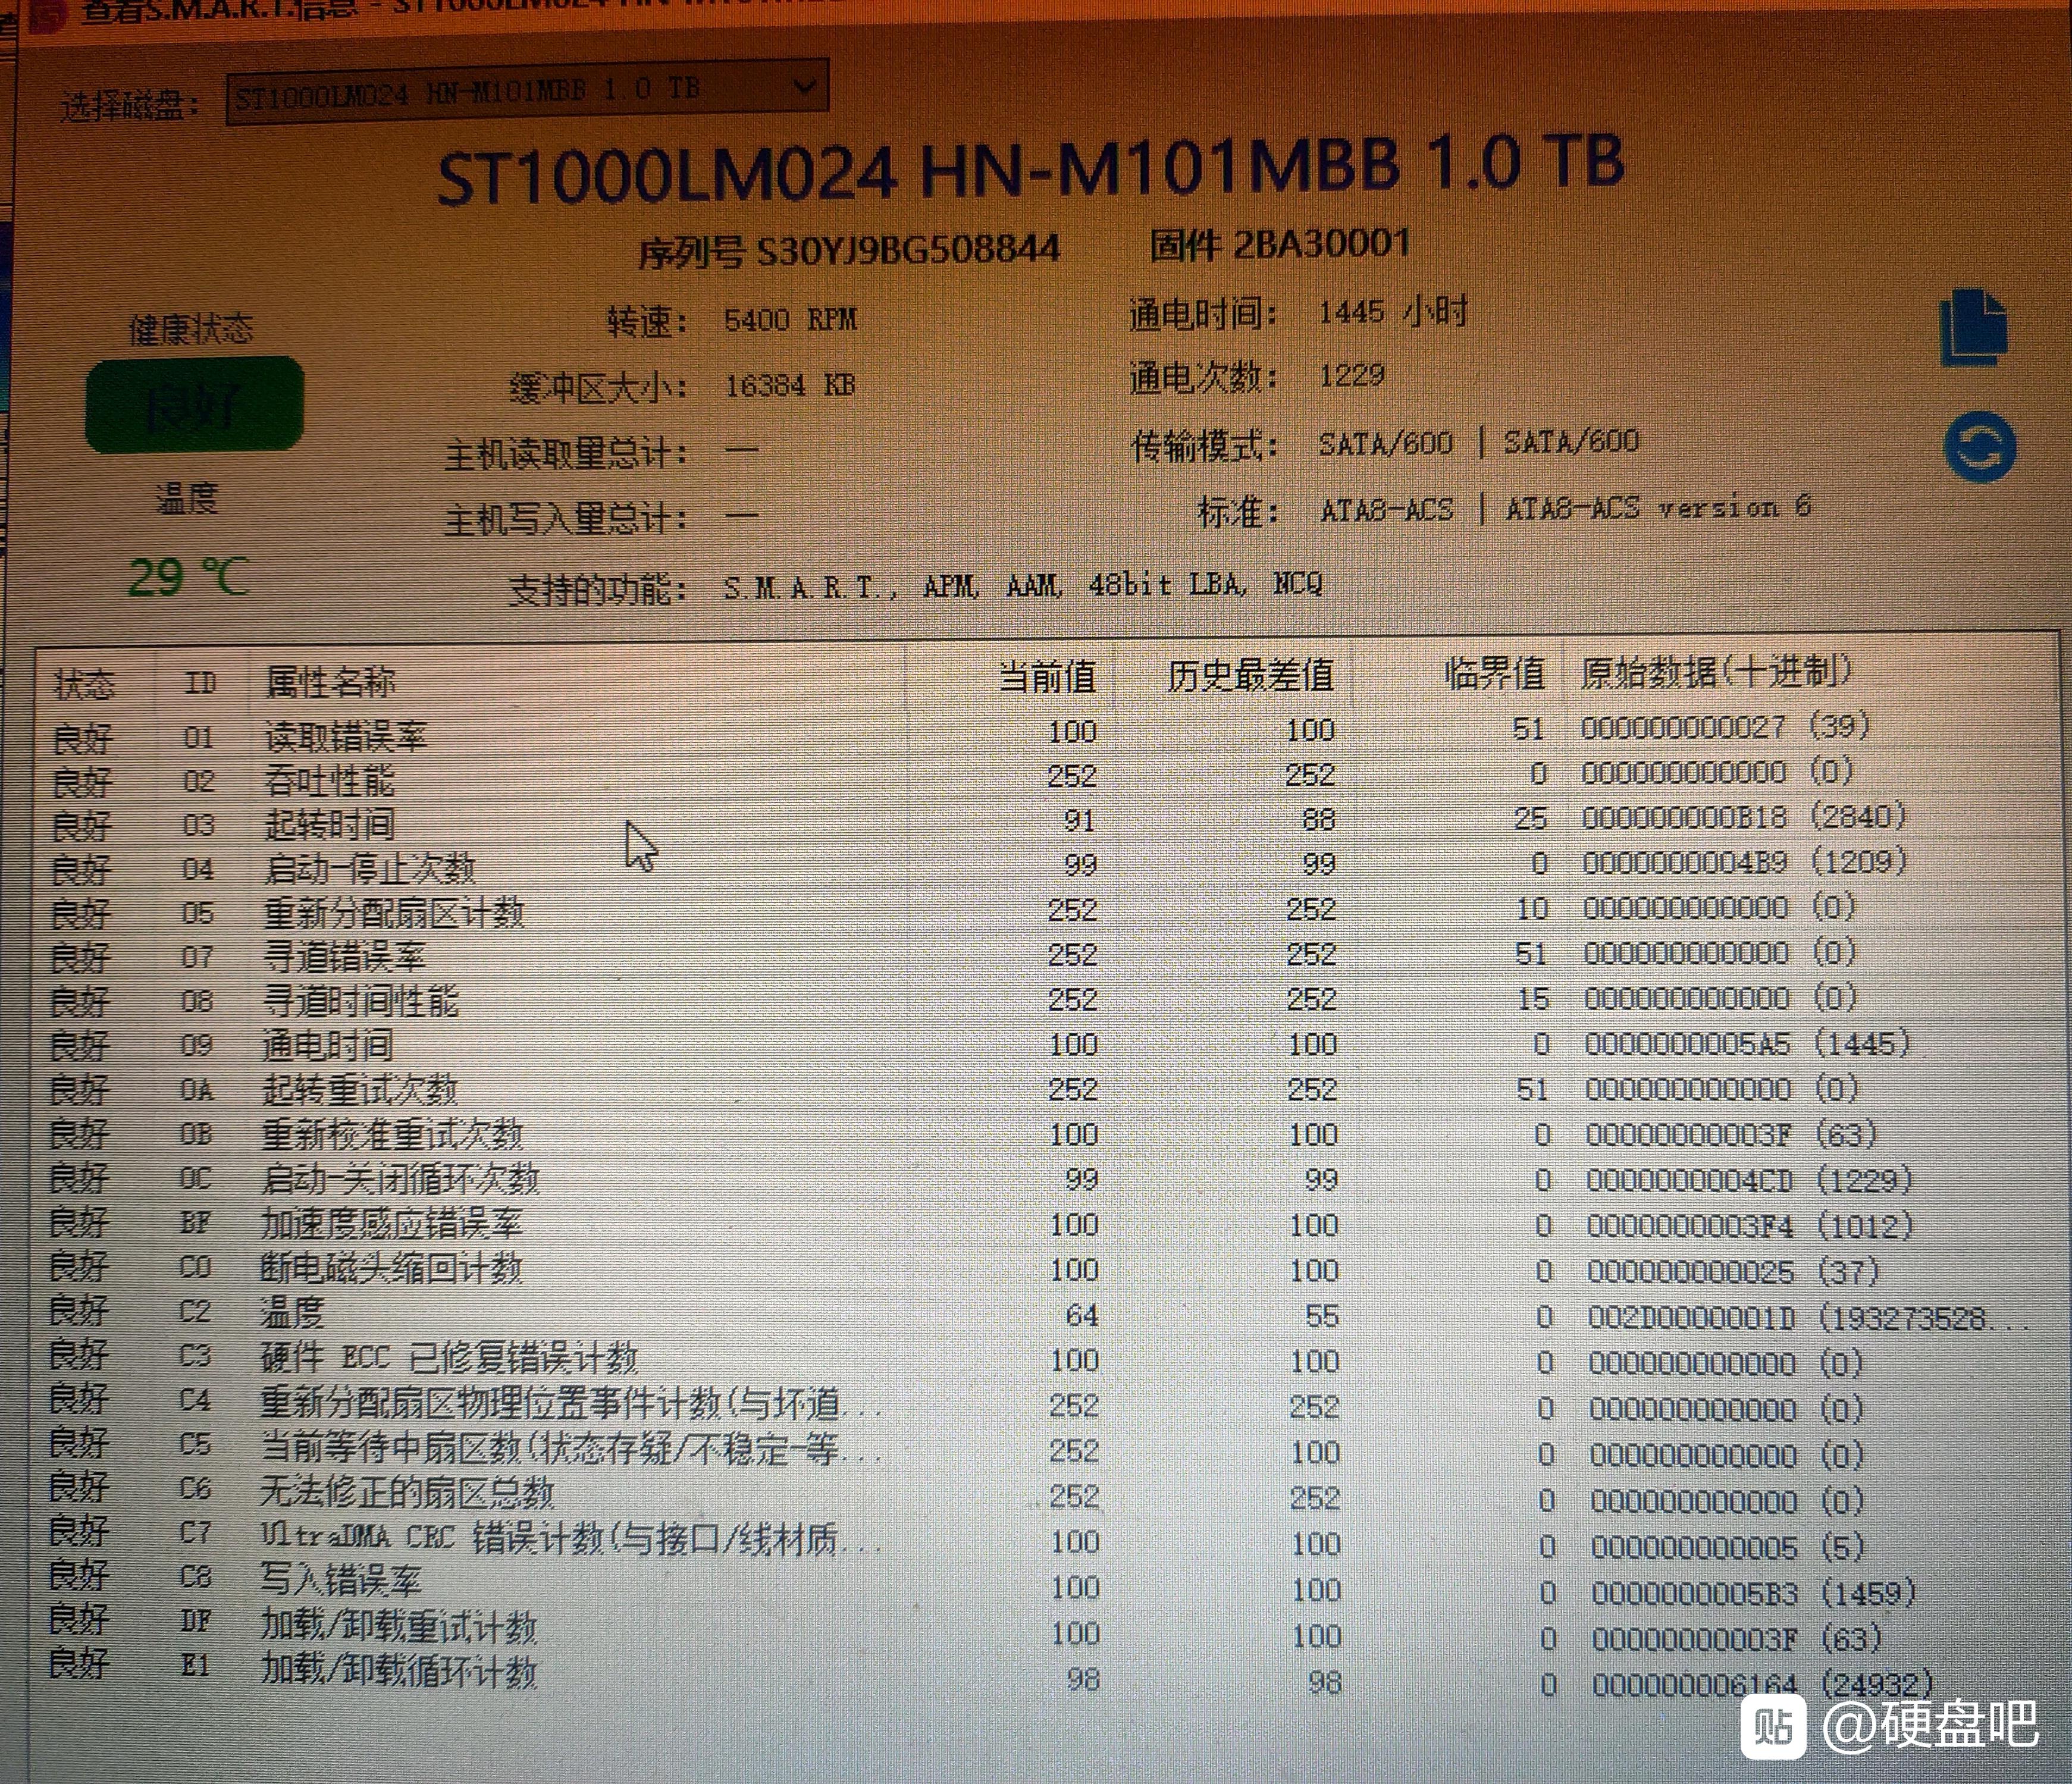Image resolution: width=2072 pixels, height=1784 pixels.
Task: Click the 当前值 column header
Action: click(x=1047, y=677)
